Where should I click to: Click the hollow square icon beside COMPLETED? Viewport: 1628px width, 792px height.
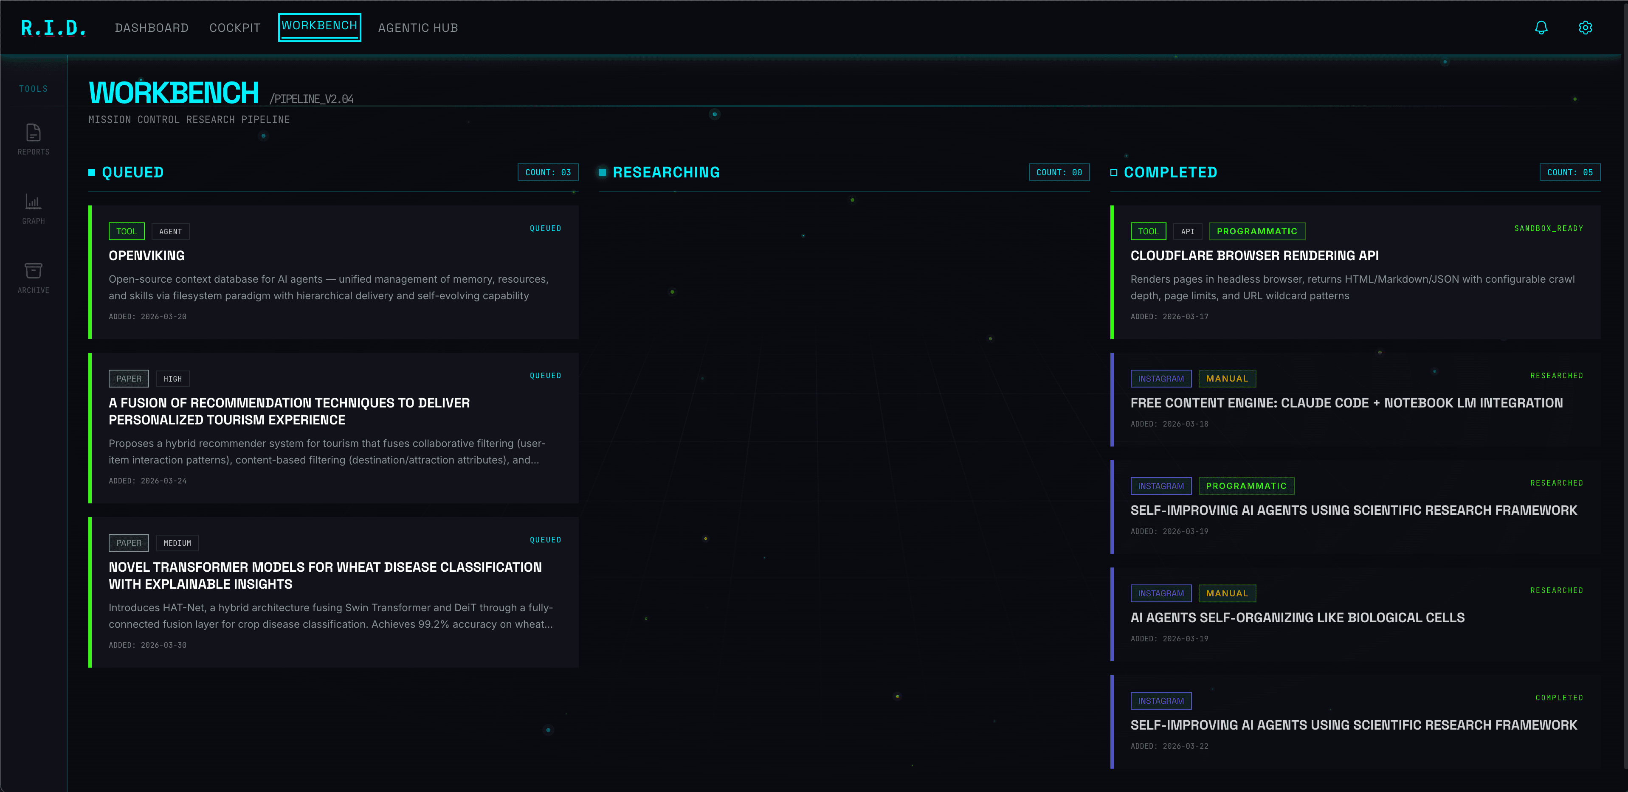pos(1113,172)
